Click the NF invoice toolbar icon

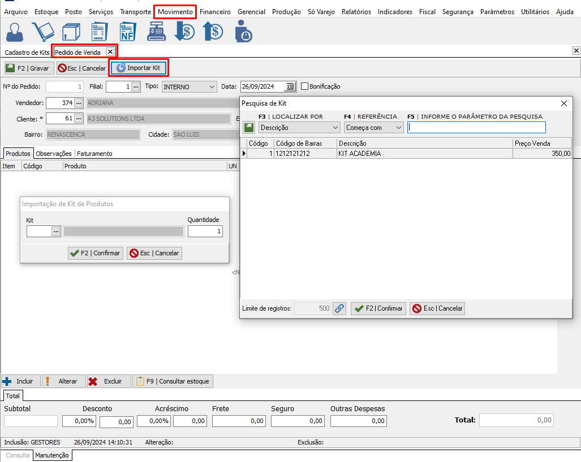coord(128,32)
